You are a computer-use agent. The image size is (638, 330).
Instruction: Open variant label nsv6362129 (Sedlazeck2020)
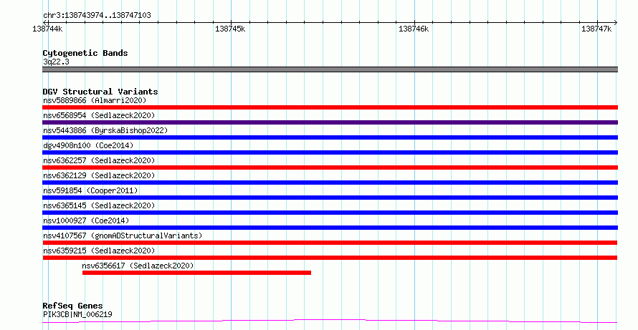point(99,175)
